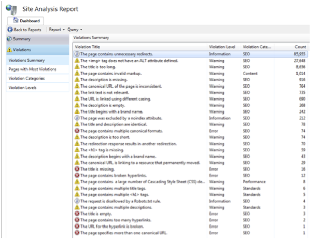
Task: Select 'The page contains multiple descriptions' row
Action: (x=191, y=207)
